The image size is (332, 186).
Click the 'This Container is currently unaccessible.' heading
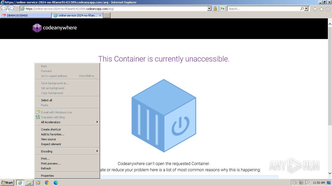[164, 59]
